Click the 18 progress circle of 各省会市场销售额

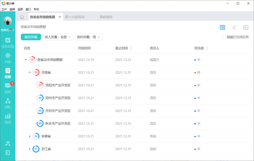point(32,60)
